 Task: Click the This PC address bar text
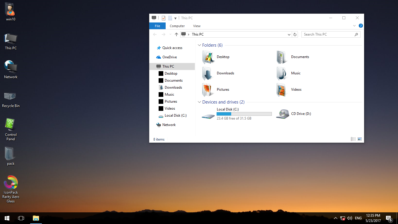tap(198, 34)
